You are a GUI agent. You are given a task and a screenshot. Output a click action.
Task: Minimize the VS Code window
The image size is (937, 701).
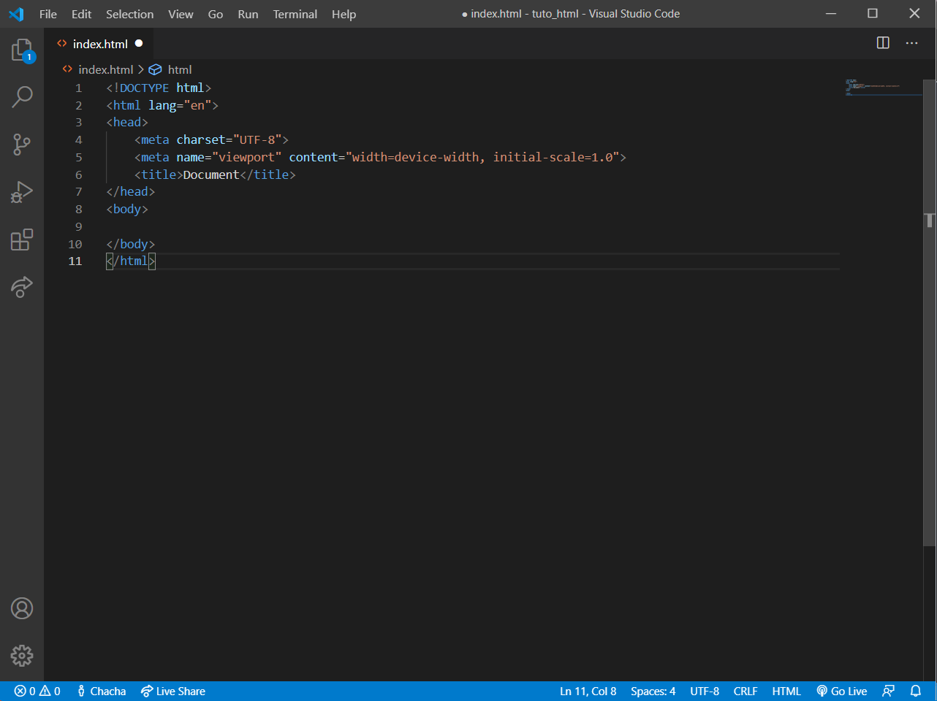point(831,14)
